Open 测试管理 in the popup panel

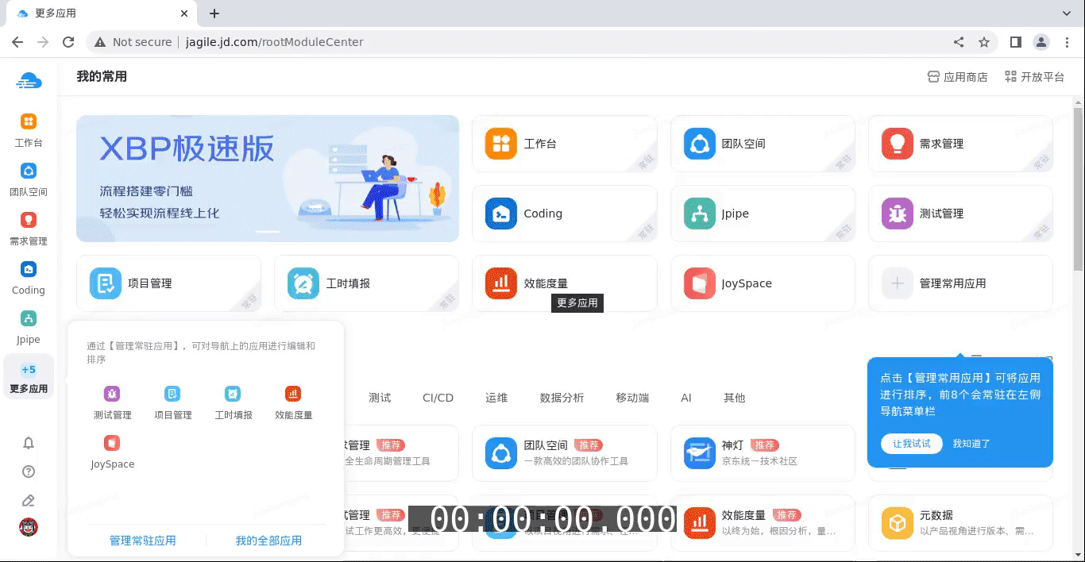point(112,402)
